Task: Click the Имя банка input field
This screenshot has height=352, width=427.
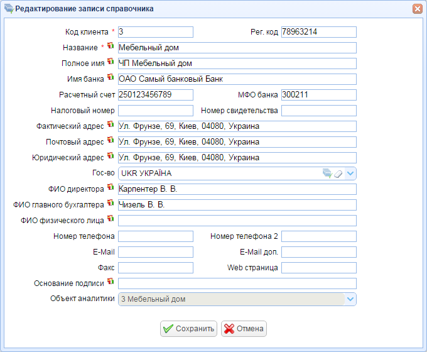Action: [237, 79]
